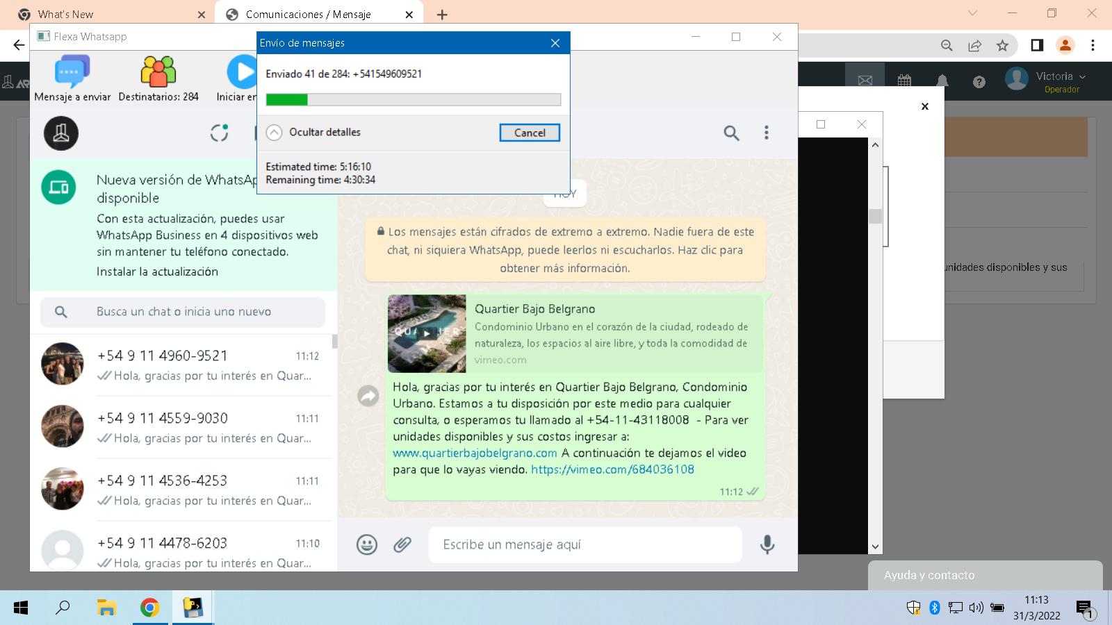The height and width of the screenshot is (625, 1112).
Task: Click the Mensaje a enviar icon
Action: pos(72,72)
